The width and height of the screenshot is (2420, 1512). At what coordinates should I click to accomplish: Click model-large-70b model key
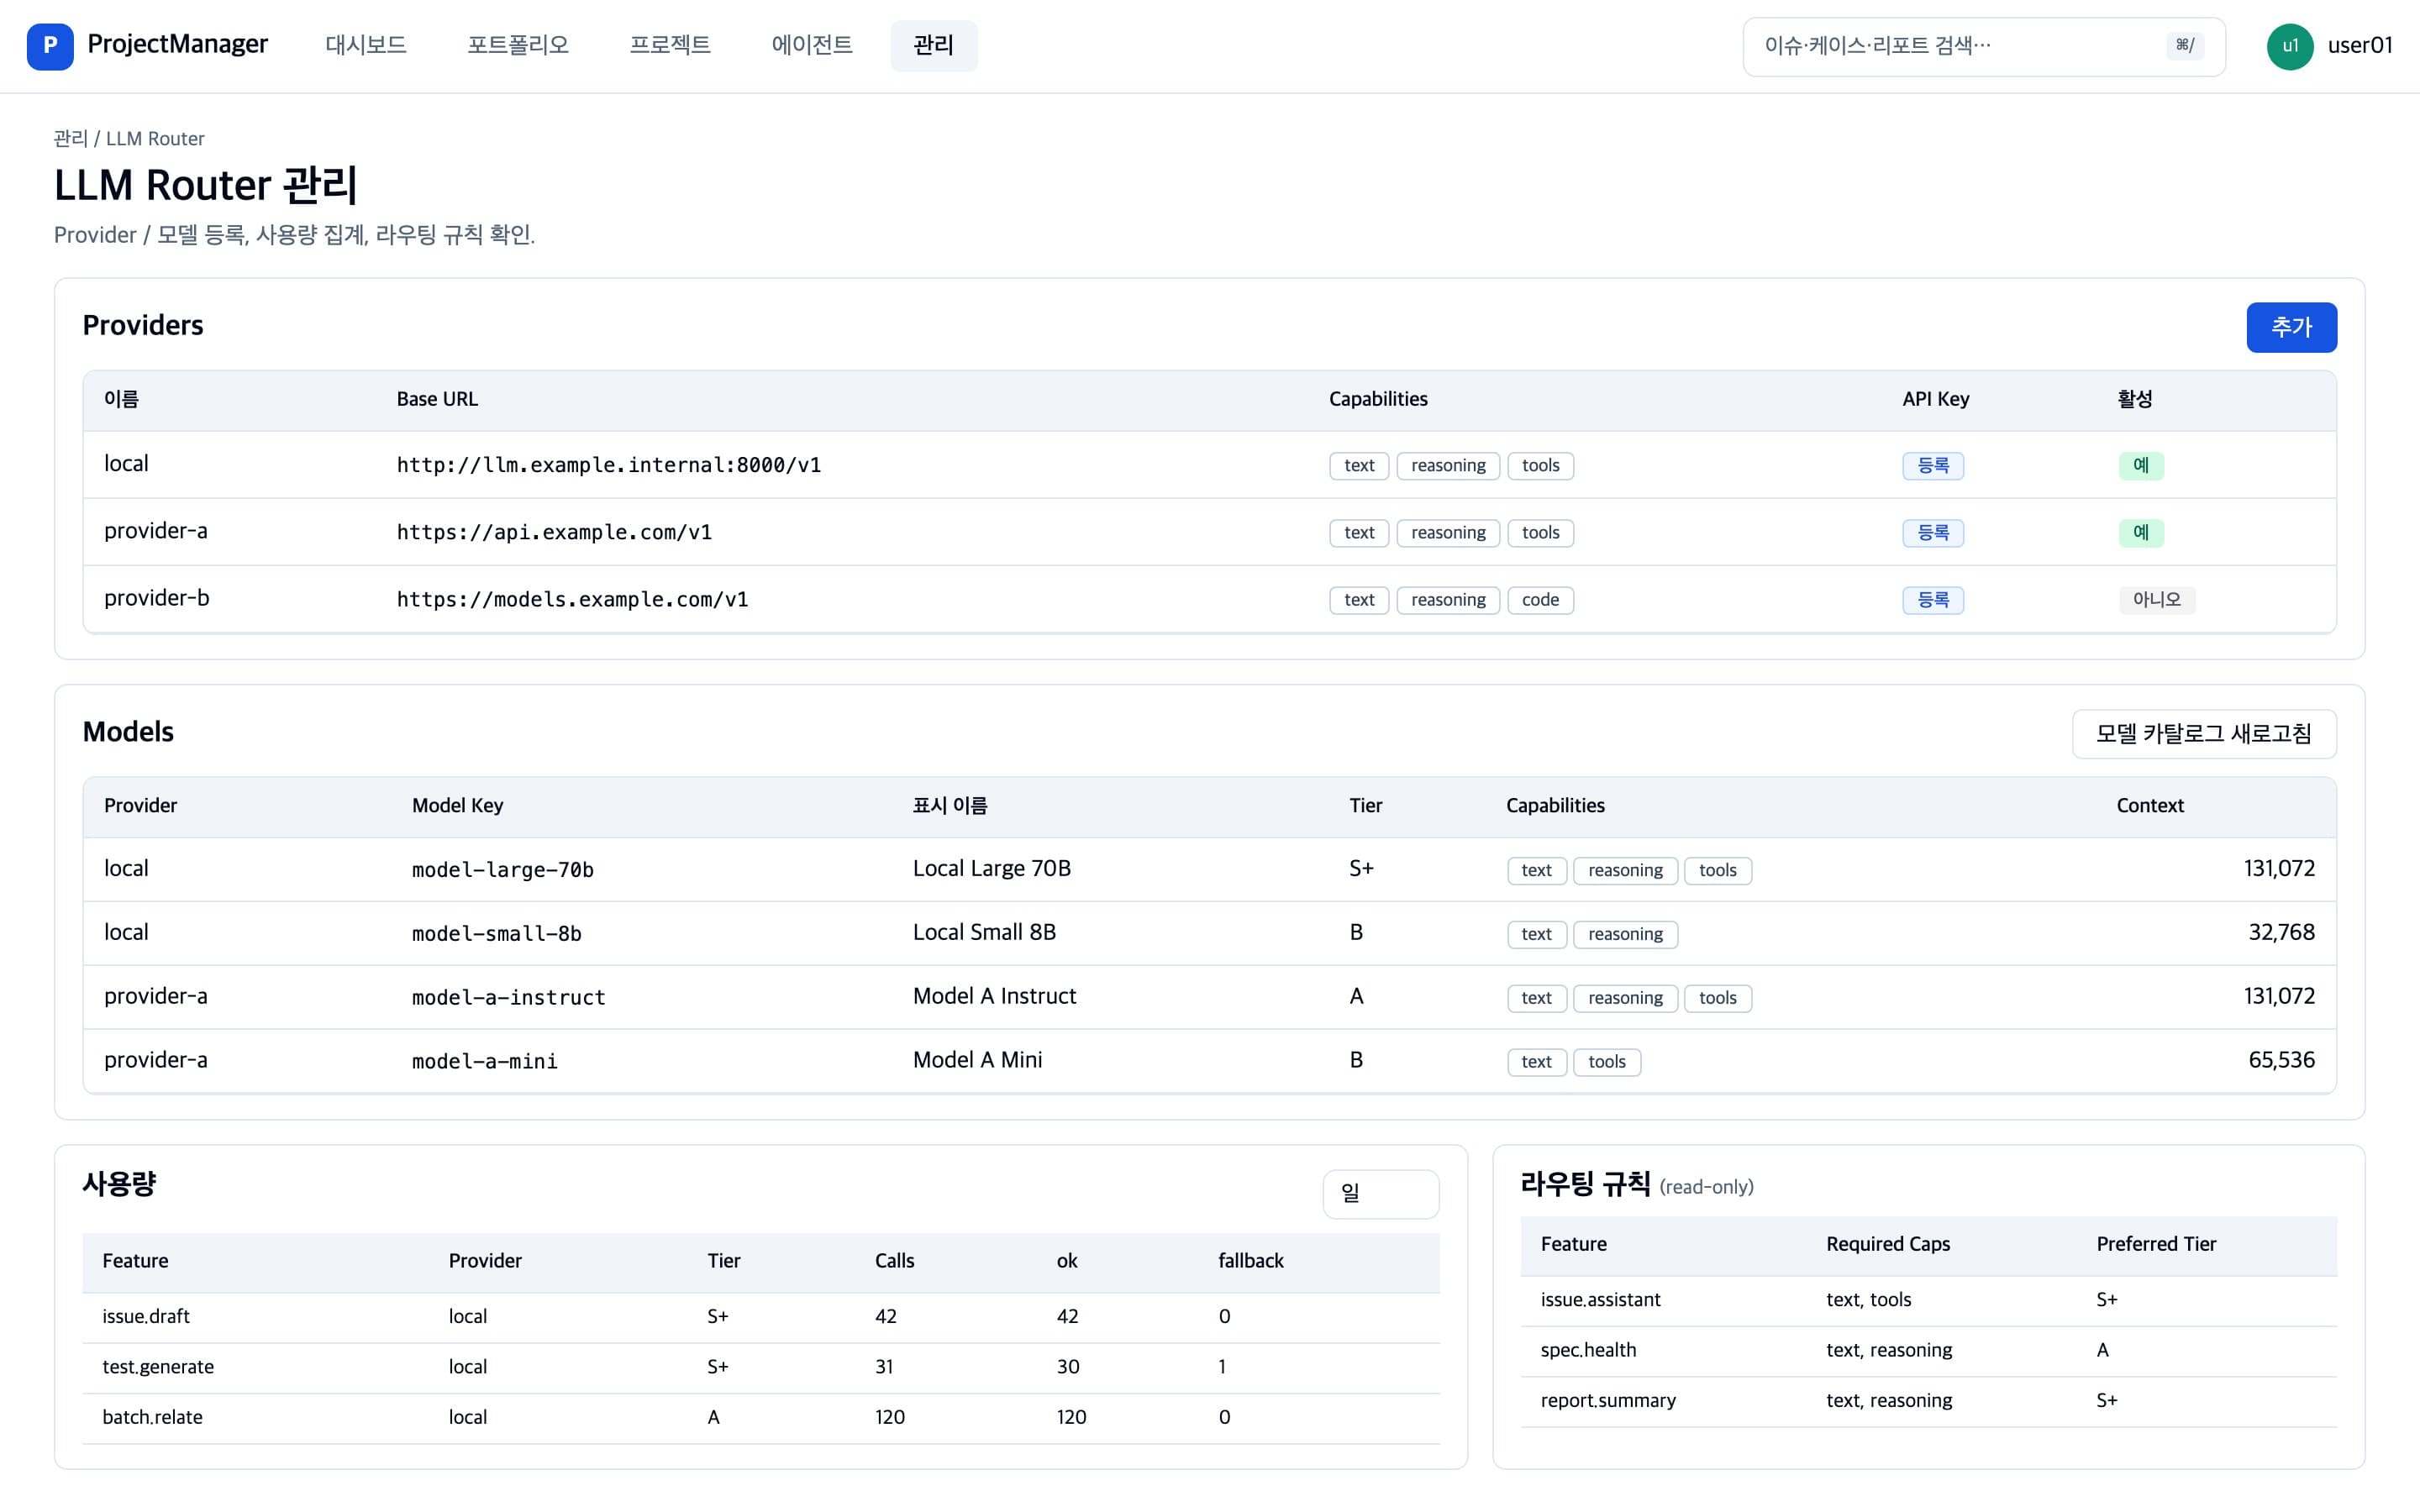502,870
